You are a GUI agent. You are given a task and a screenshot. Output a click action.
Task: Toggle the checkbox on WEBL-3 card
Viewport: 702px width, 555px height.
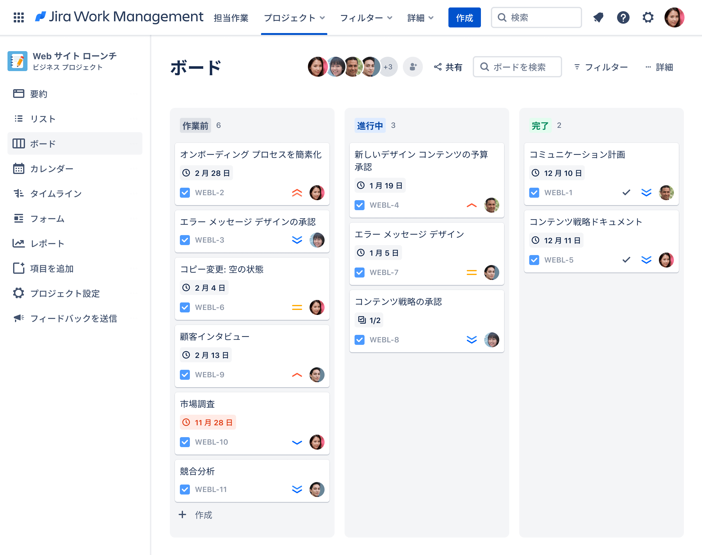185,240
